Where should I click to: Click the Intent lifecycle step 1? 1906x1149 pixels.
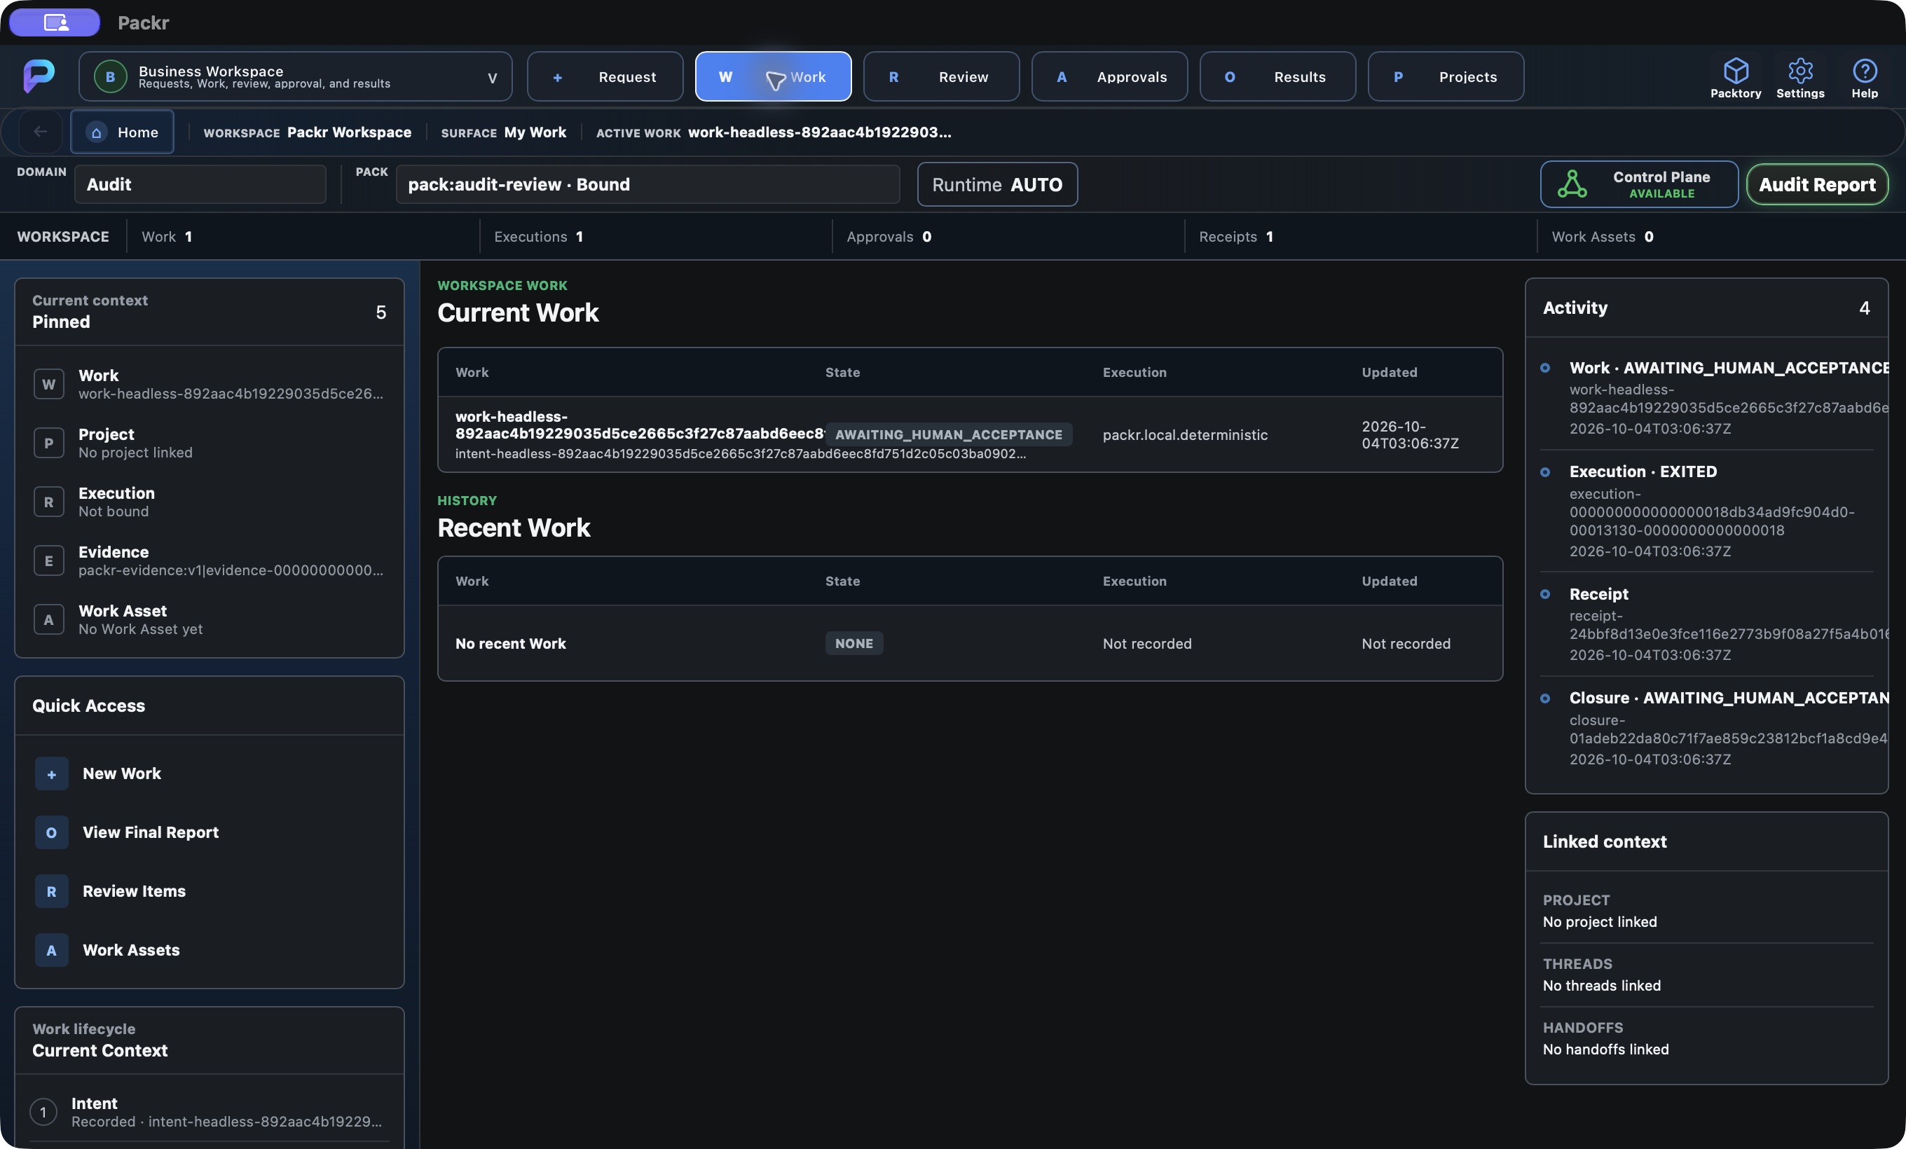pos(209,1112)
